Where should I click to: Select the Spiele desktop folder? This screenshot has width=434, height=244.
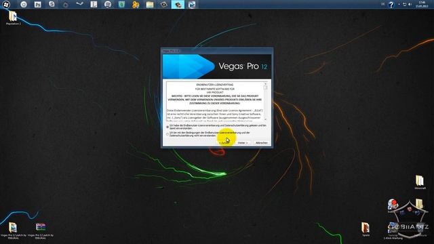(366, 230)
